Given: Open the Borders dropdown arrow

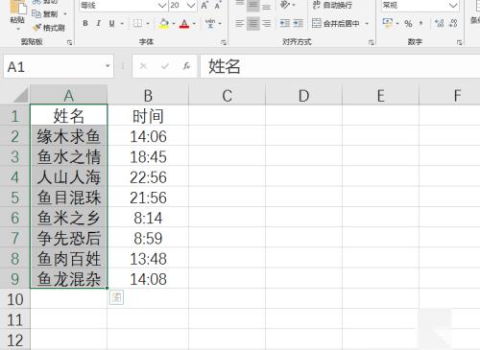Looking at the screenshot, I should 148,23.
